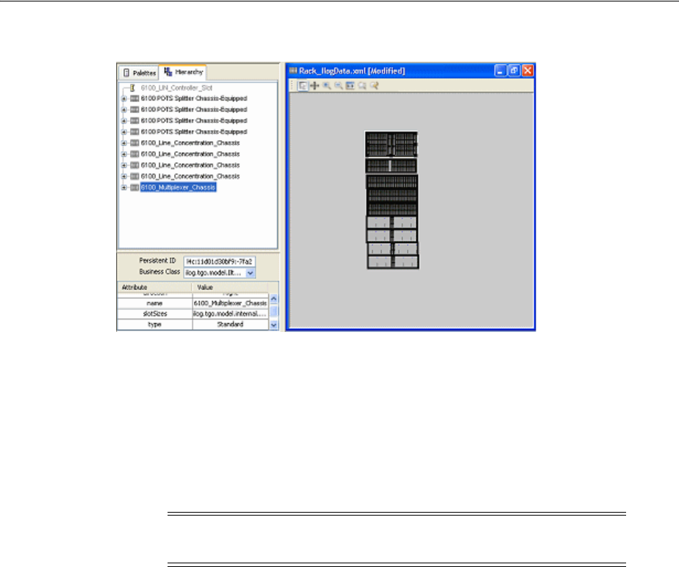
Task: Activate the selection arrow tool in the toolbar
Action: click(303, 86)
